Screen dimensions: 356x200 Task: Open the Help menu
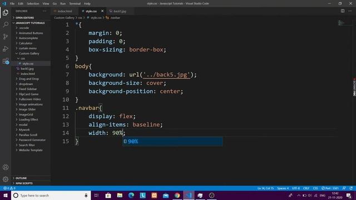click(x=87, y=4)
